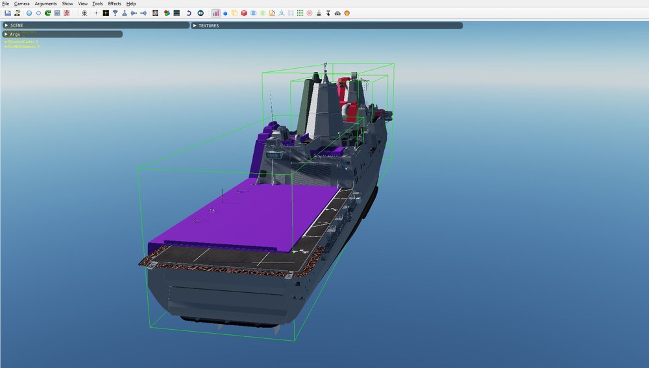
Task: Open the Effects menu
Action: click(x=115, y=4)
